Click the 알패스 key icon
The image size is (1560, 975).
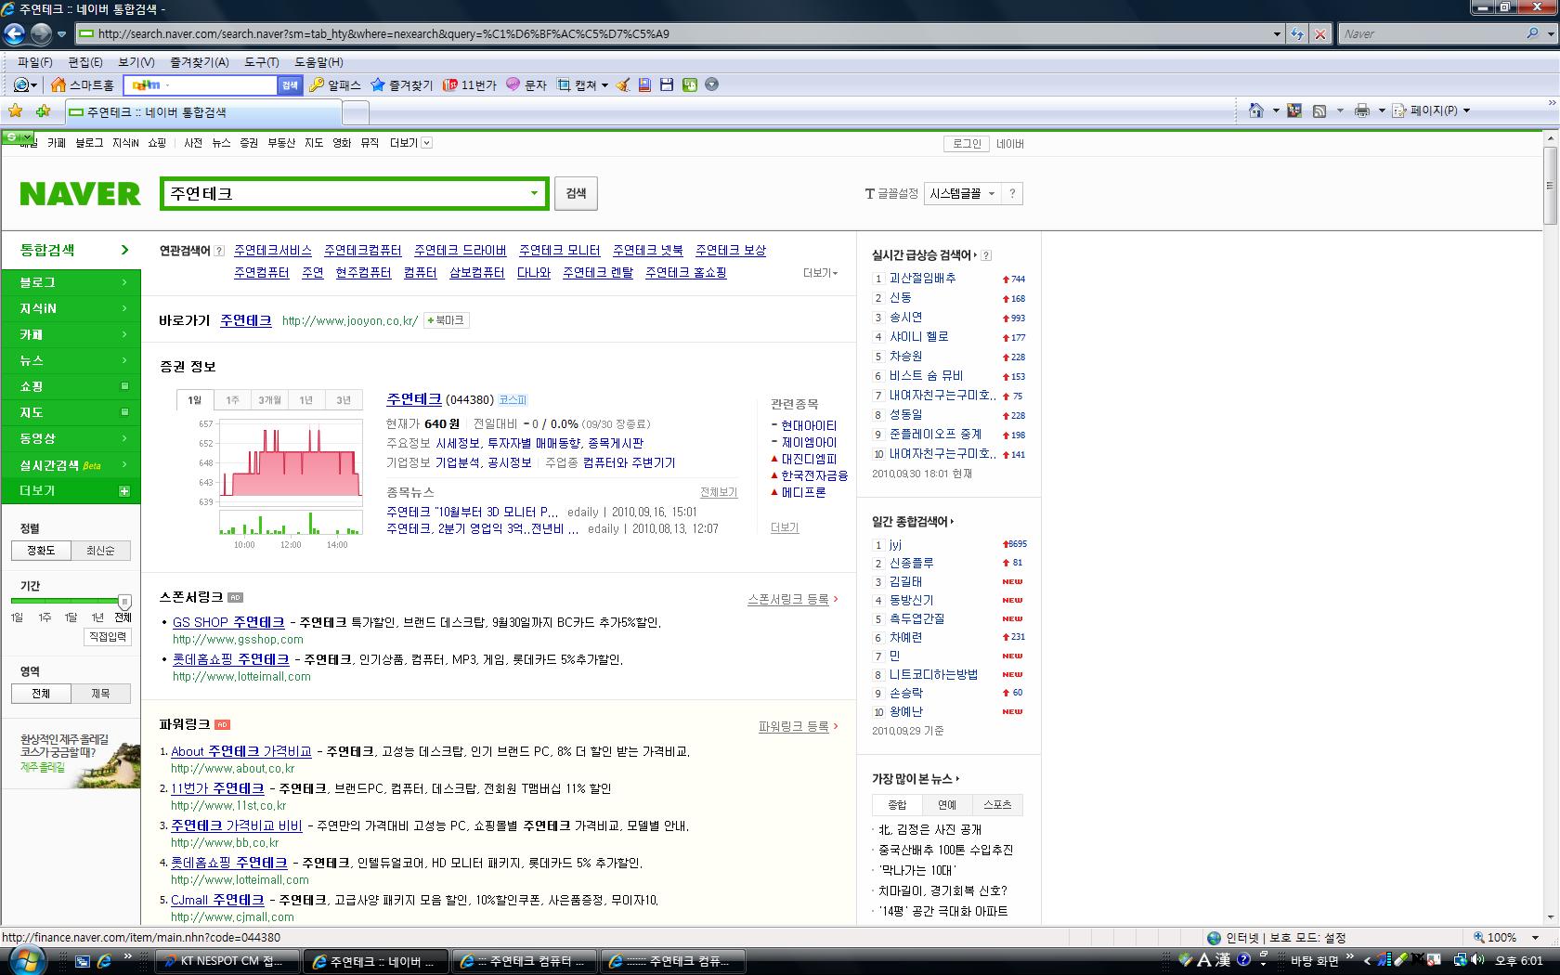pos(317,84)
